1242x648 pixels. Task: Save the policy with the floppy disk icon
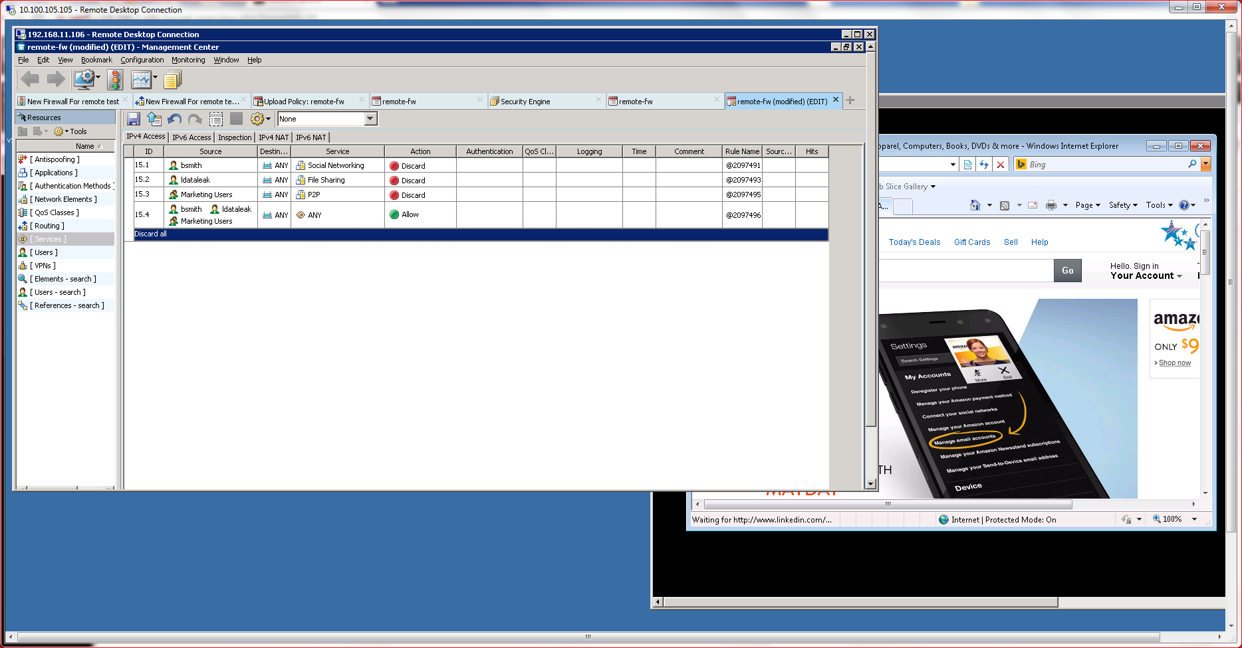pyautogui.click(x=133, y=119)
